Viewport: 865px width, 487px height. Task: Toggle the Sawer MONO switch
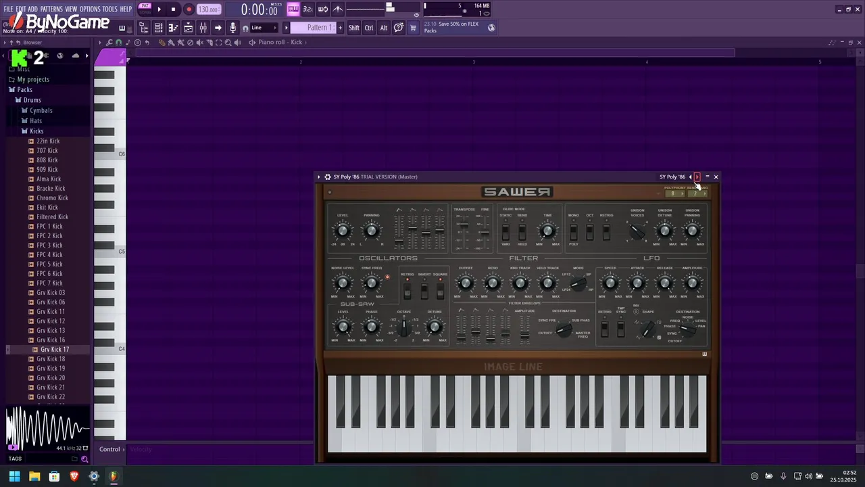[x=573, y=233]
